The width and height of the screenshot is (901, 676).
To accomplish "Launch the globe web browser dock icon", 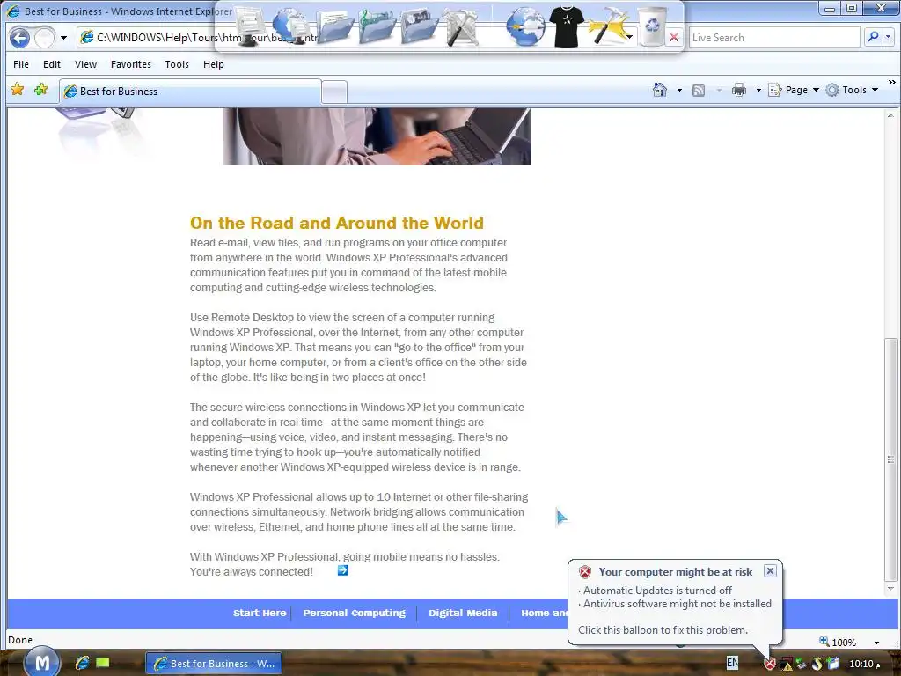I will point(525,26).
